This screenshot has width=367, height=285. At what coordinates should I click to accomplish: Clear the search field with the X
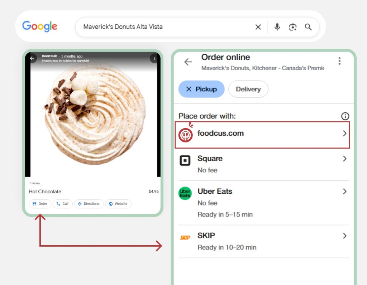click(x=258, y=27)
